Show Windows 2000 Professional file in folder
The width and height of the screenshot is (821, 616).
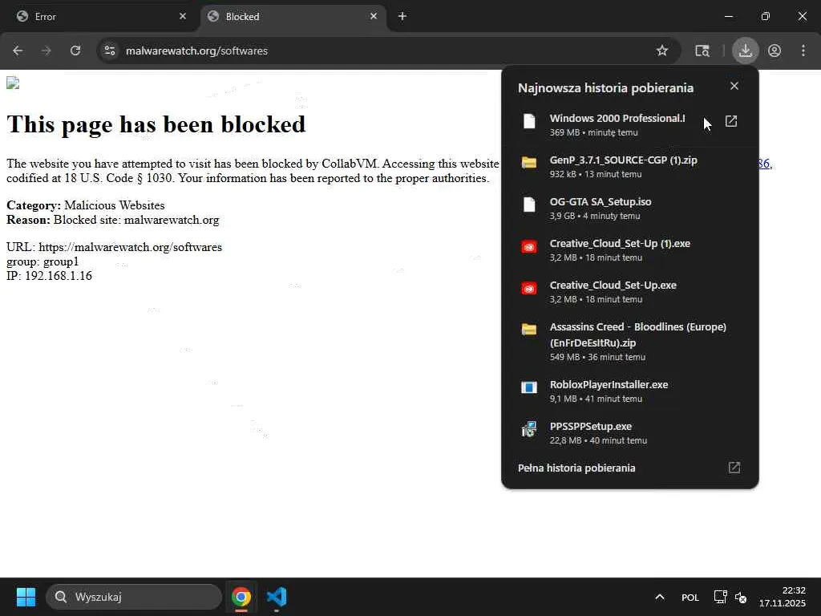point(731,122)
